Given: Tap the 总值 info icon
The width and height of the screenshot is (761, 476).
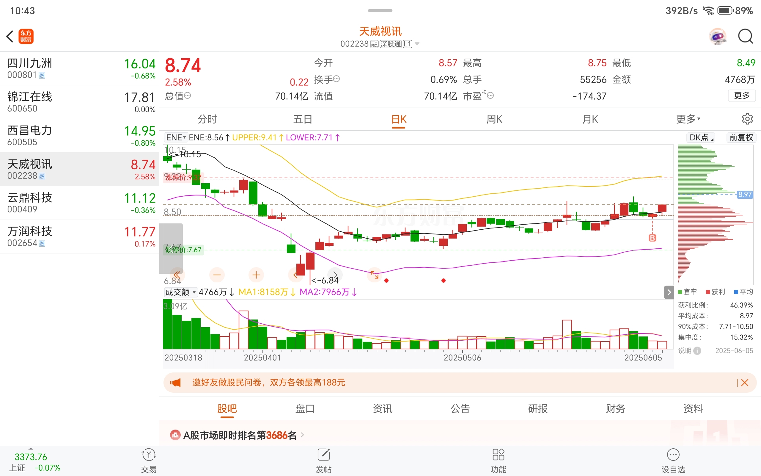Looking at the screenshot, I should (187, 95).
